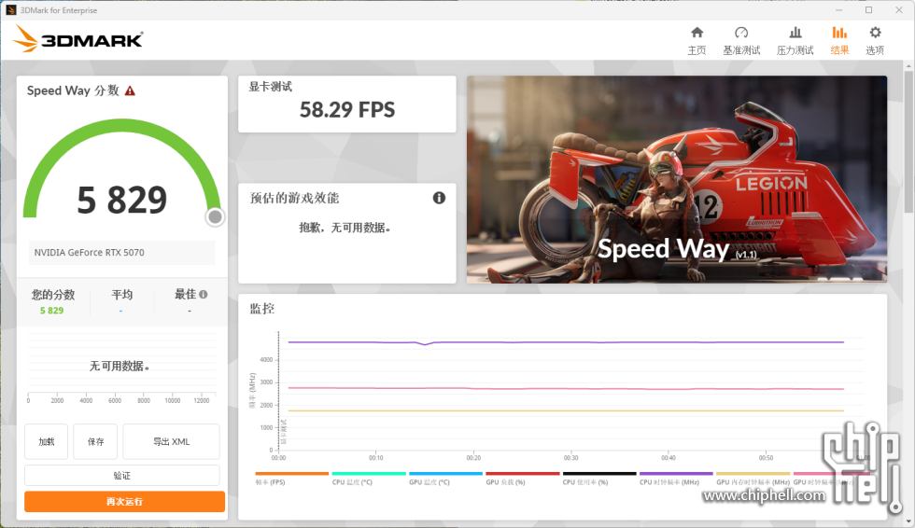The height and width of the screenshot is (528, 915).
Task: Click the results bar chart icon
Action: pos(839,32)
